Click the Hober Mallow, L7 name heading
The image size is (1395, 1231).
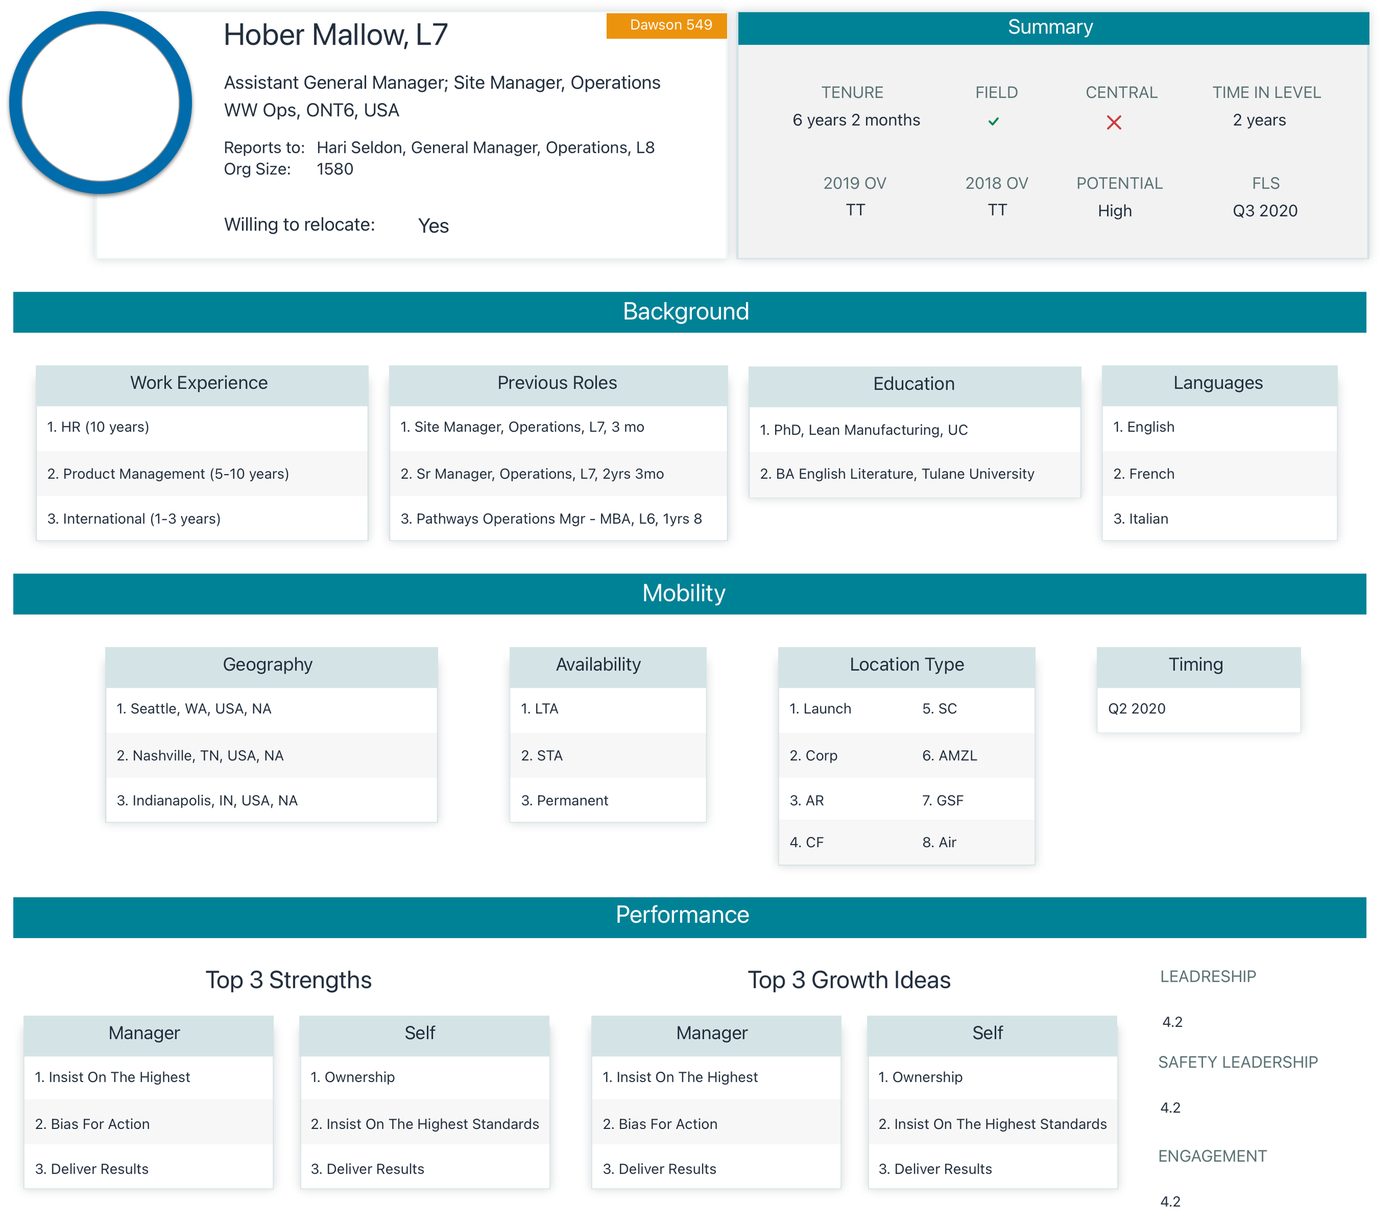click(x=336, y=36)
